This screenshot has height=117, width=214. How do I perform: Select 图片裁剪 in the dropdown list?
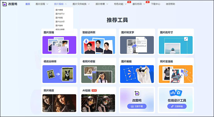click(x=59, y=18)
